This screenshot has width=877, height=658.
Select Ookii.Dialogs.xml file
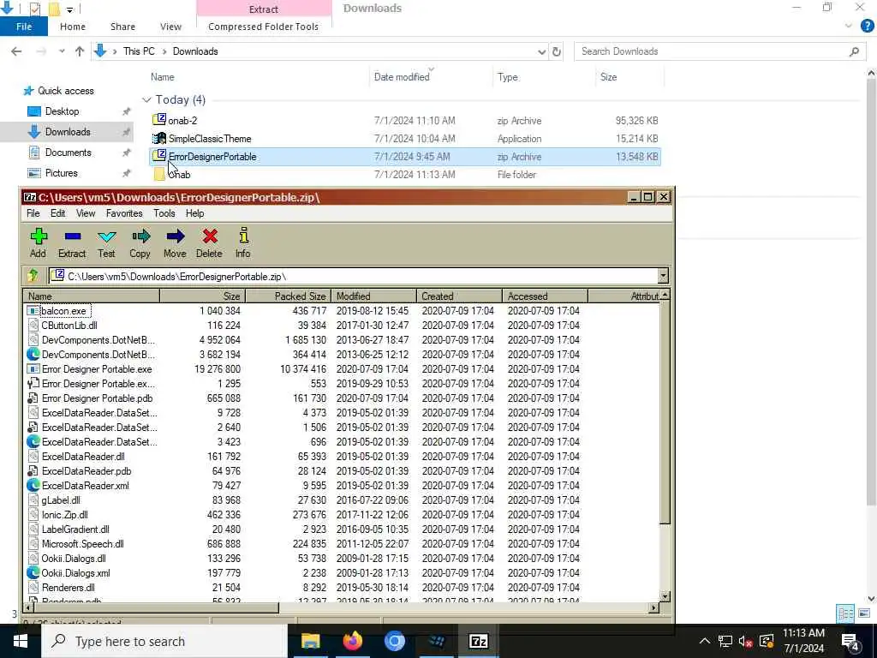pyautogui.click(x=76, y=572)
